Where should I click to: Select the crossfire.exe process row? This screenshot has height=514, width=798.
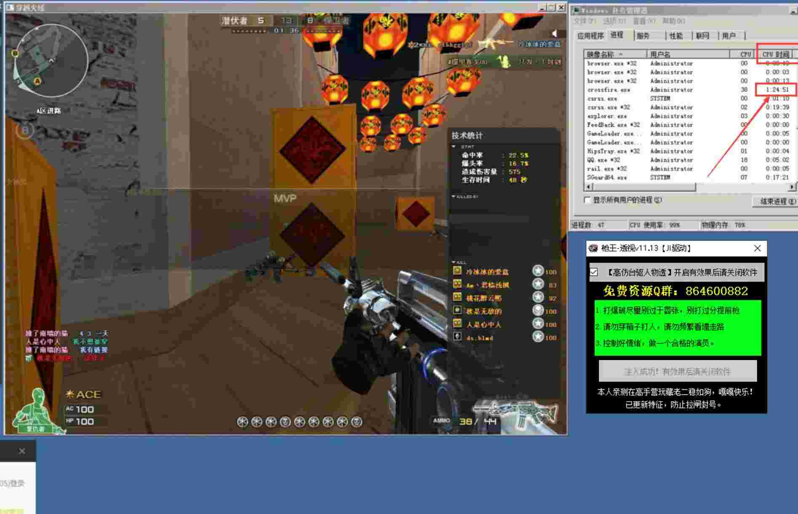(x=690, y=90)
